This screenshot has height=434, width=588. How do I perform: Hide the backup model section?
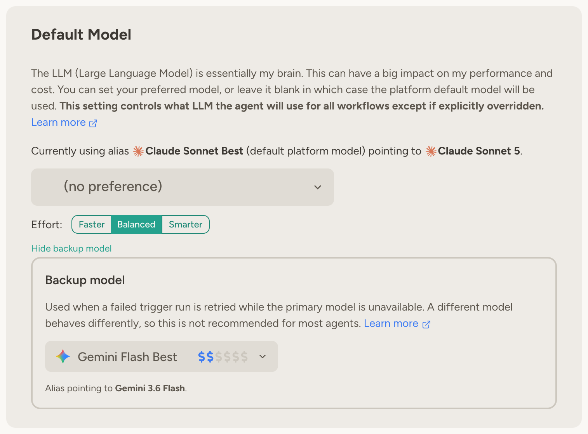click(71, 248)
